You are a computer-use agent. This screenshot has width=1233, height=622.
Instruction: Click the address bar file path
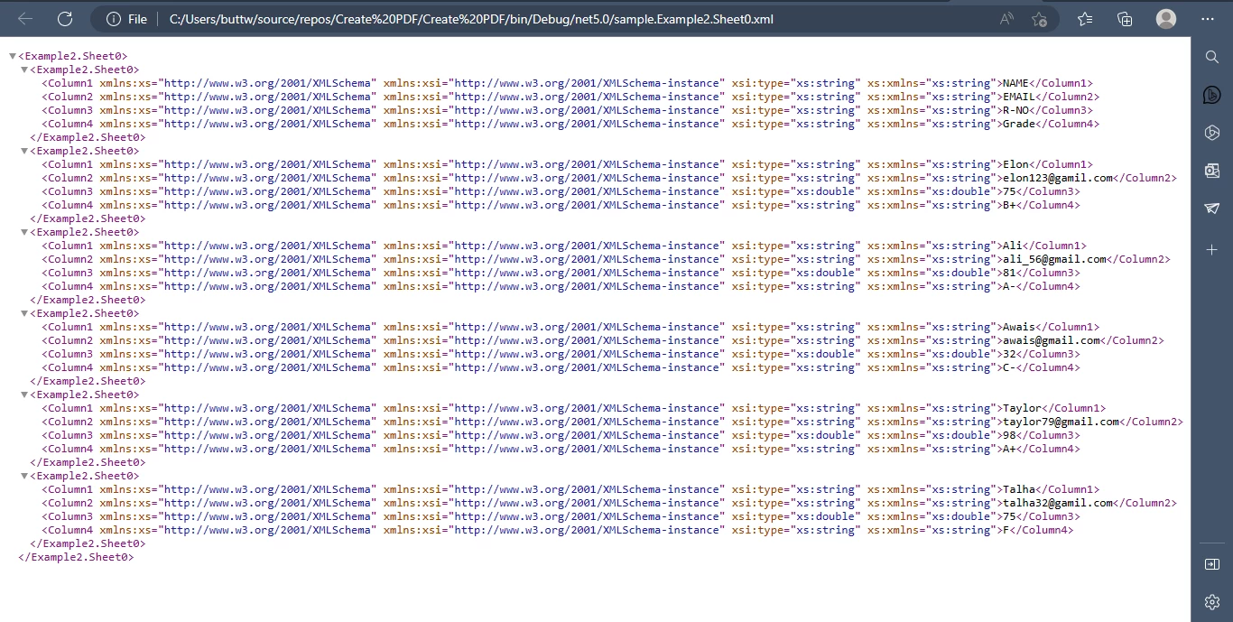tap(469, 19)
